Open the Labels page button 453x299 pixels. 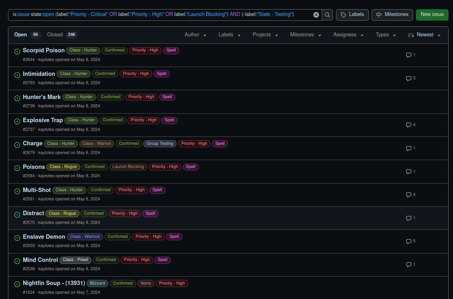click(x=352, y=15)
